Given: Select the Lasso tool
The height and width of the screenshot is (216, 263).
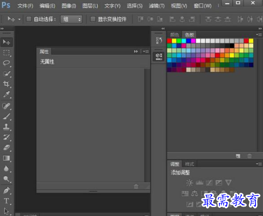Looking at the screenshot, I should (6, 63).
